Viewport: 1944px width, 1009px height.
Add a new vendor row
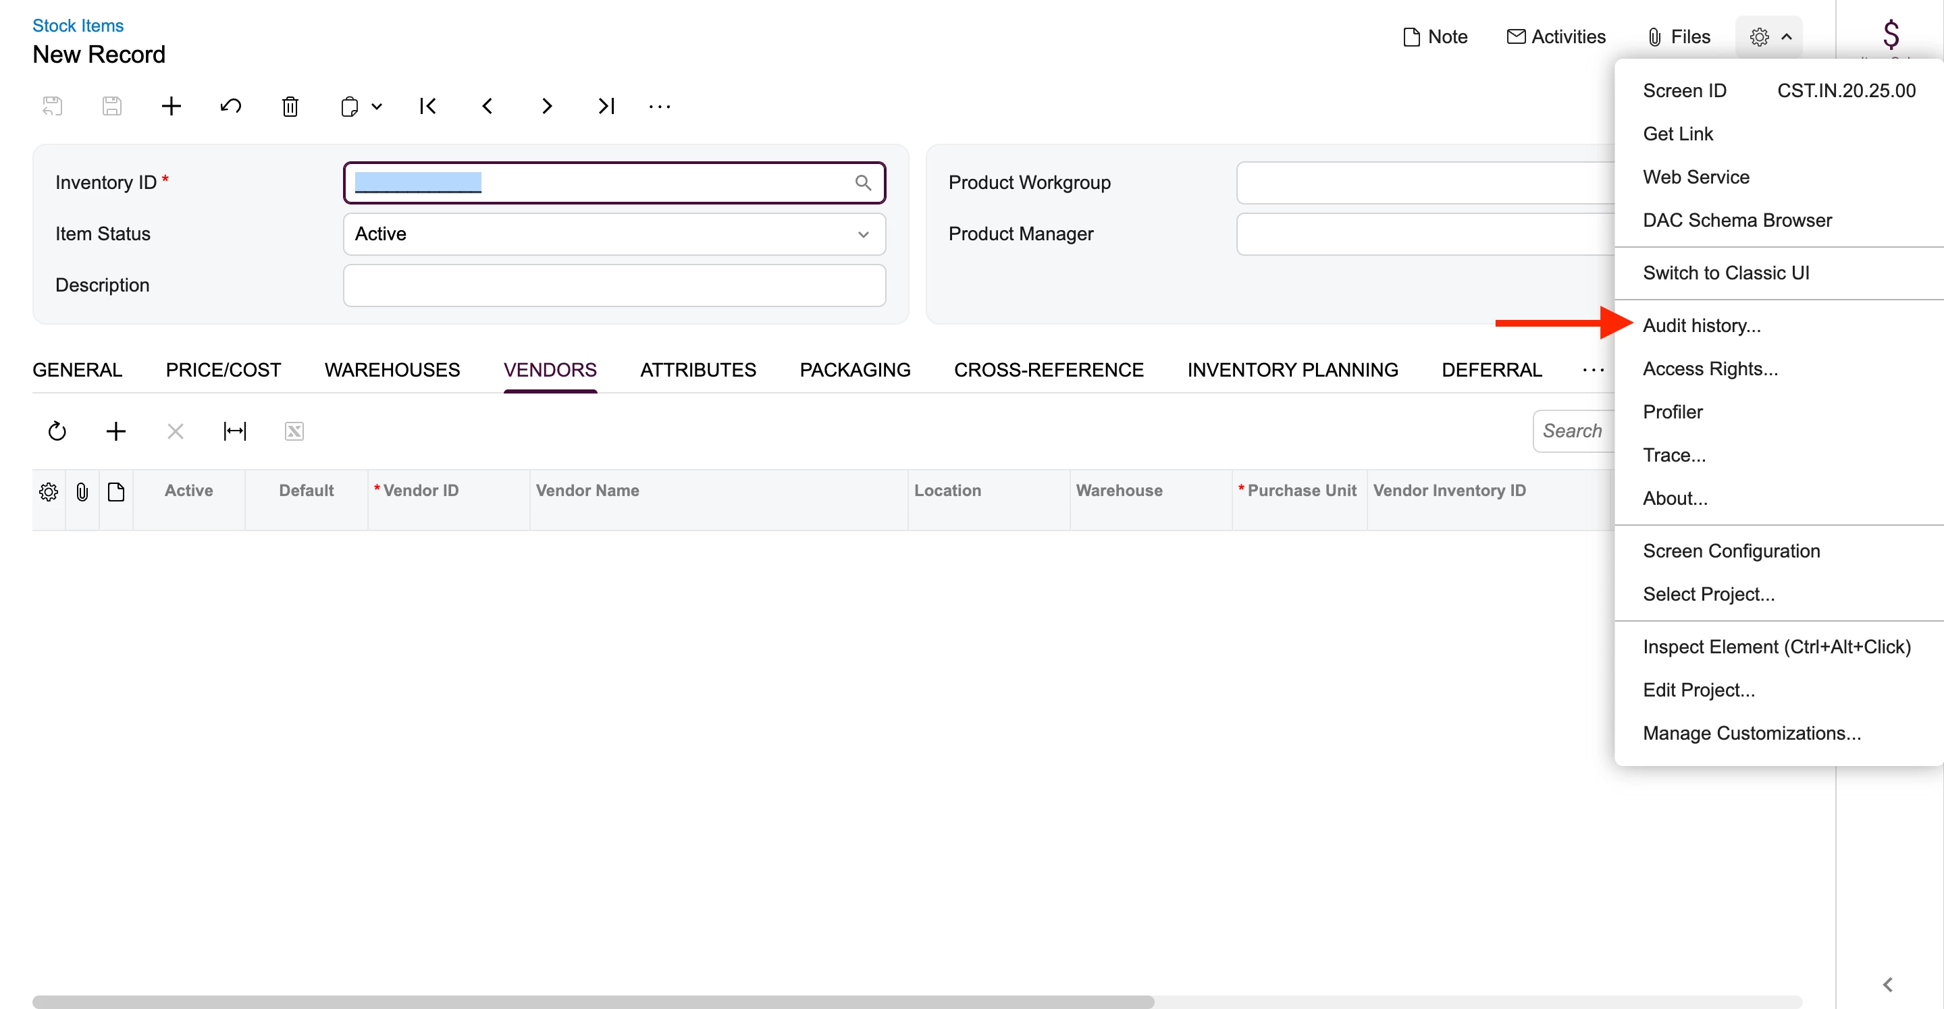[x=116, y=431]
